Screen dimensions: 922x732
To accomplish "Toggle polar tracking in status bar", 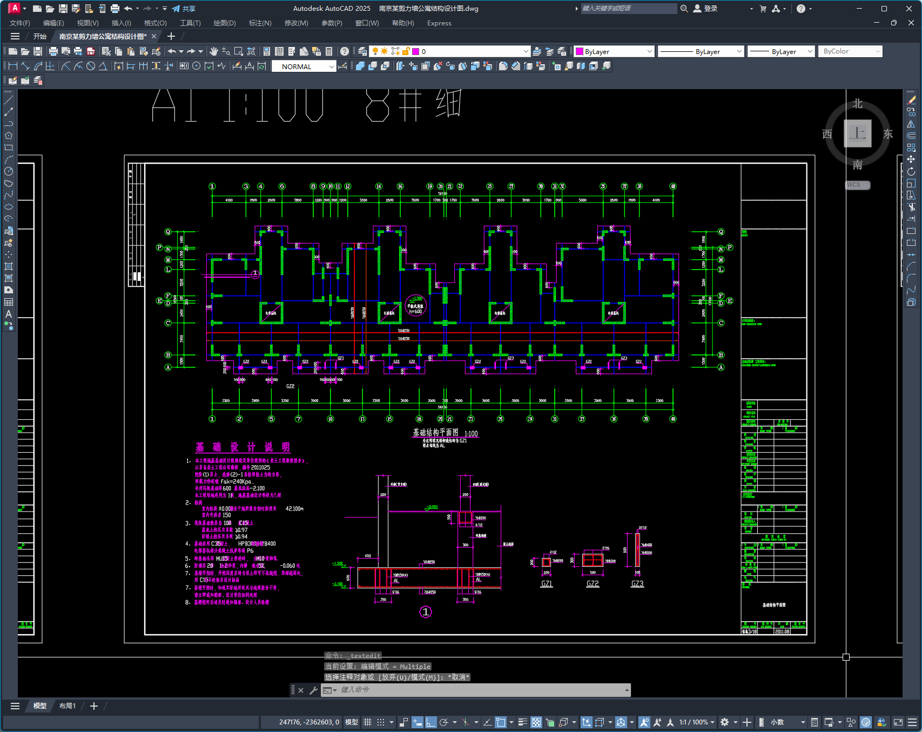I will (x=444, y=722).
